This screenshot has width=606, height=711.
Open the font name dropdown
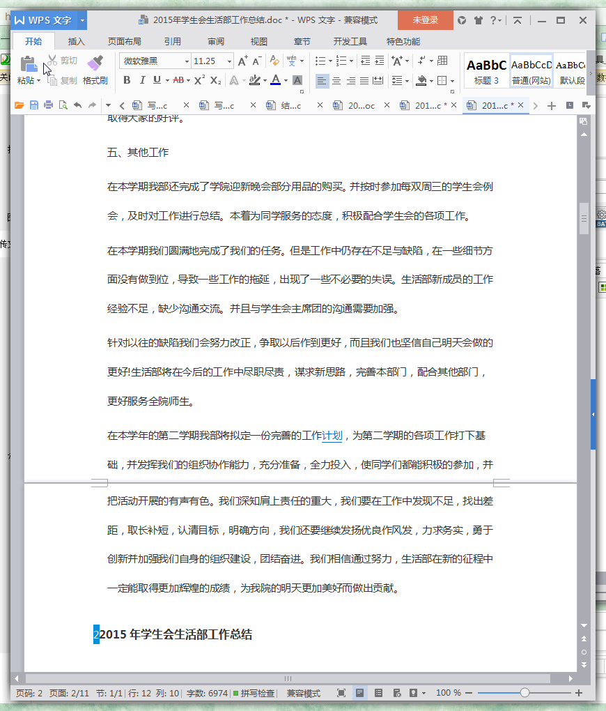click(x=187, y=61)
